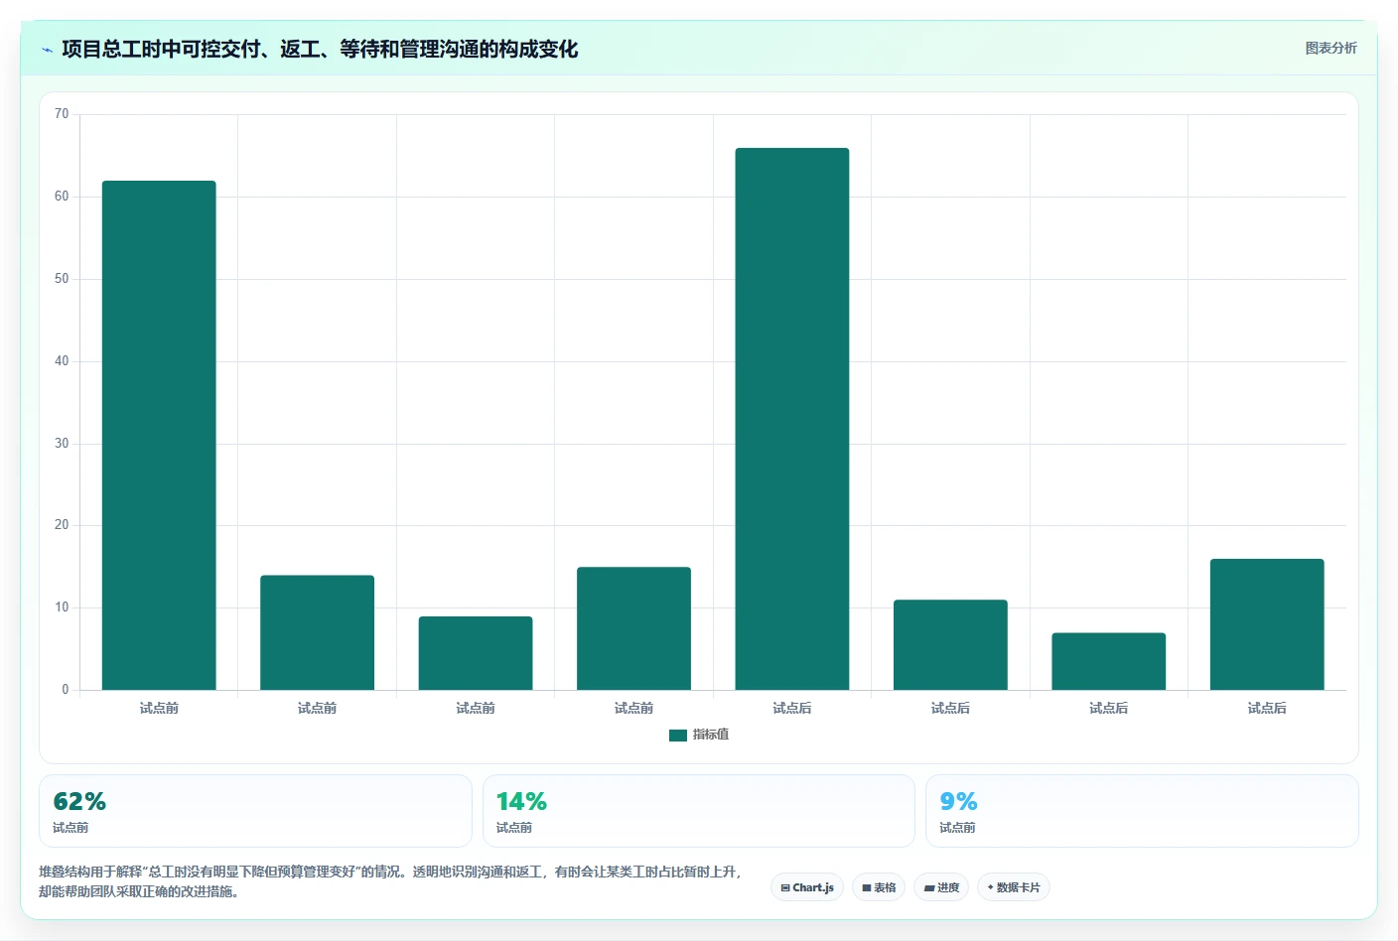Image resolution: width=1398 pixels, height=941 pixels.
Task: Click the y-axis label 70
Action: 62,114
